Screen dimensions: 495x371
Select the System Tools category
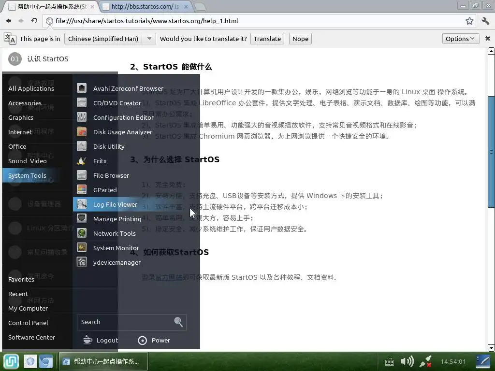coord(27,175)
